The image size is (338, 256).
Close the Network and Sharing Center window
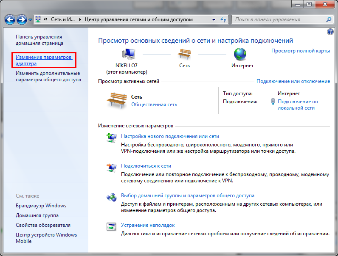click(x=325, y=4)
